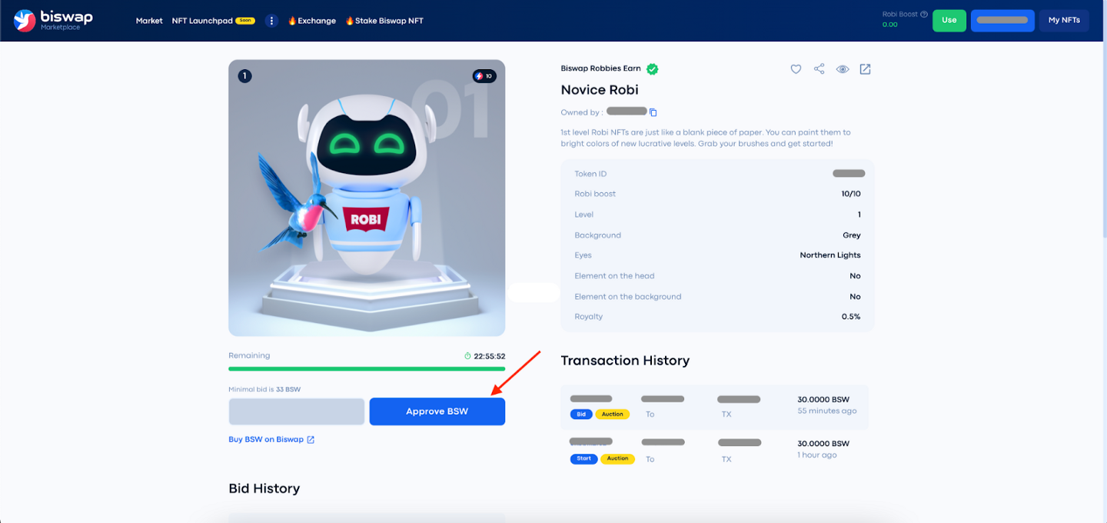Click the Royalty 0.5% value
This screenshot has width=1107, height=523.
click(x=851, y=317)
